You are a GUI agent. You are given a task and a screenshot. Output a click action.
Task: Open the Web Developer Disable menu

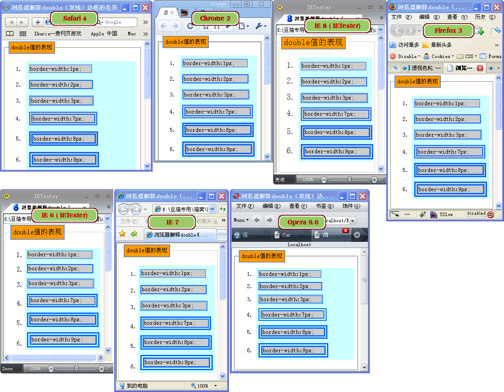click(x=405, y=56)
